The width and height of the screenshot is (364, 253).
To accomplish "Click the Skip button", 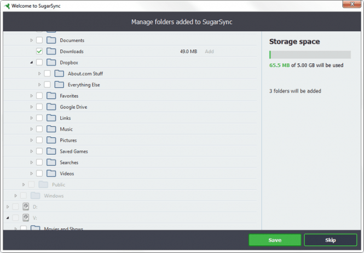I will pyautogui.click(x=331, y=240).
